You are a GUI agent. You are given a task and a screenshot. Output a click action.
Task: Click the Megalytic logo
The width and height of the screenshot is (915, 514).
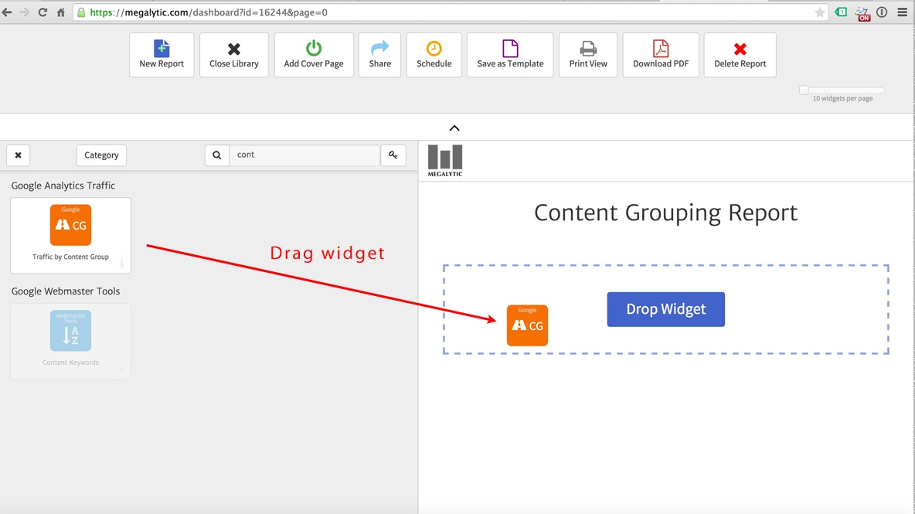pyautogui.click(x=445, y=161)
